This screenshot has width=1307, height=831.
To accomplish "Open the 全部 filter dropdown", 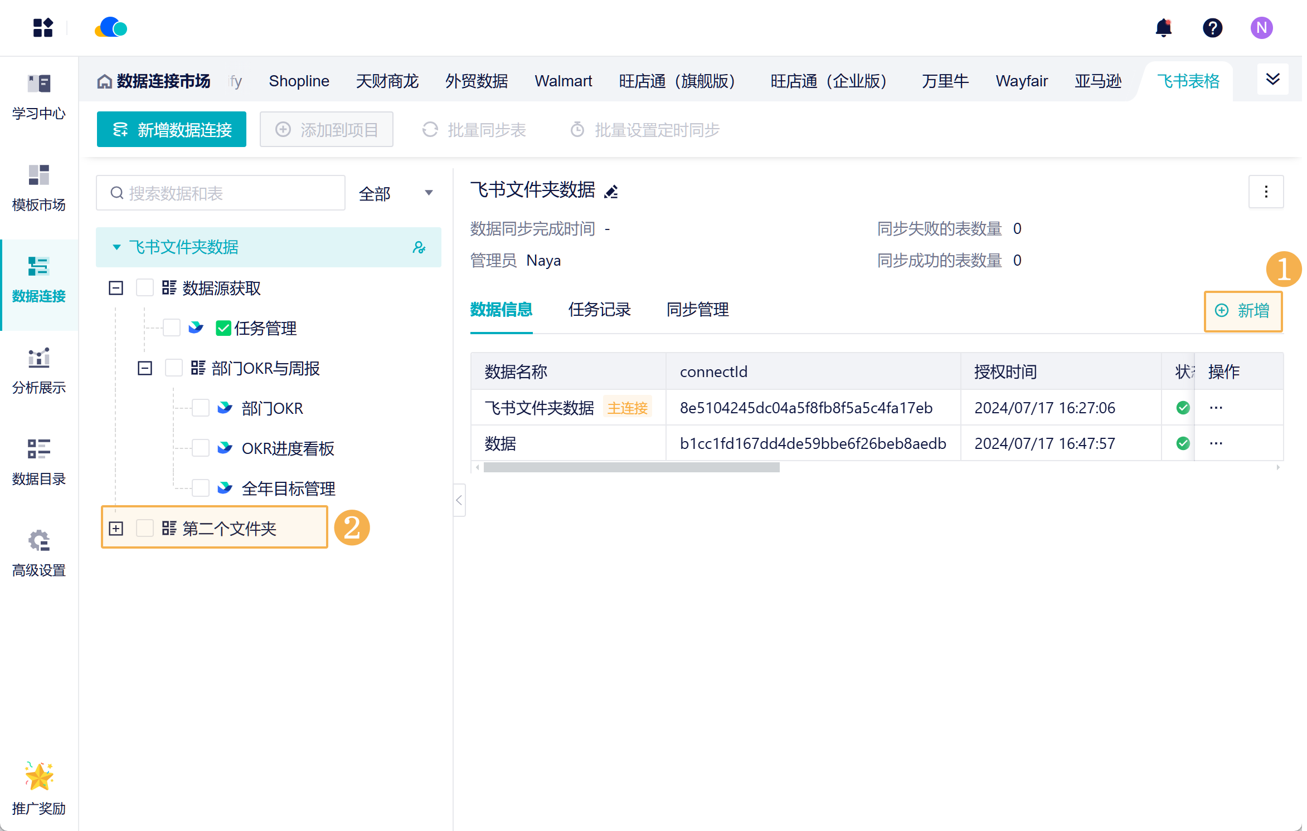I will pos(396,193).
